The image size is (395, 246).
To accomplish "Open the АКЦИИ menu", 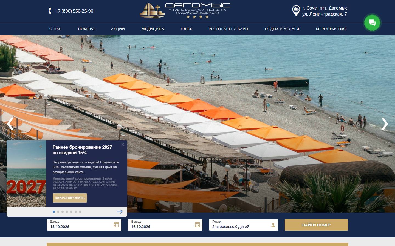I will [118, 29].
